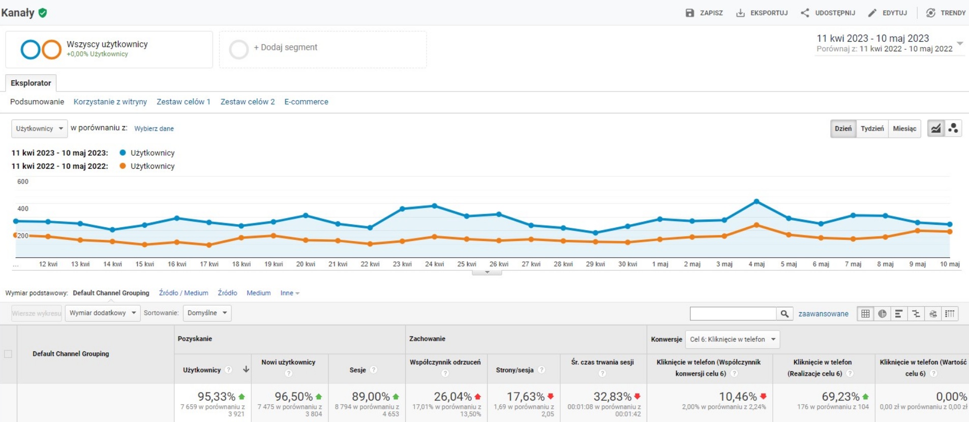The height and width of the screenshot is (422, 969).
Task: Select the performance bar view icon
Action: tap(899, 314)
